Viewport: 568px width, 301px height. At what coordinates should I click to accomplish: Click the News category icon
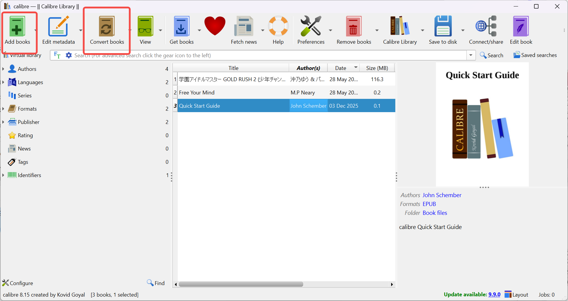(12, 148)
